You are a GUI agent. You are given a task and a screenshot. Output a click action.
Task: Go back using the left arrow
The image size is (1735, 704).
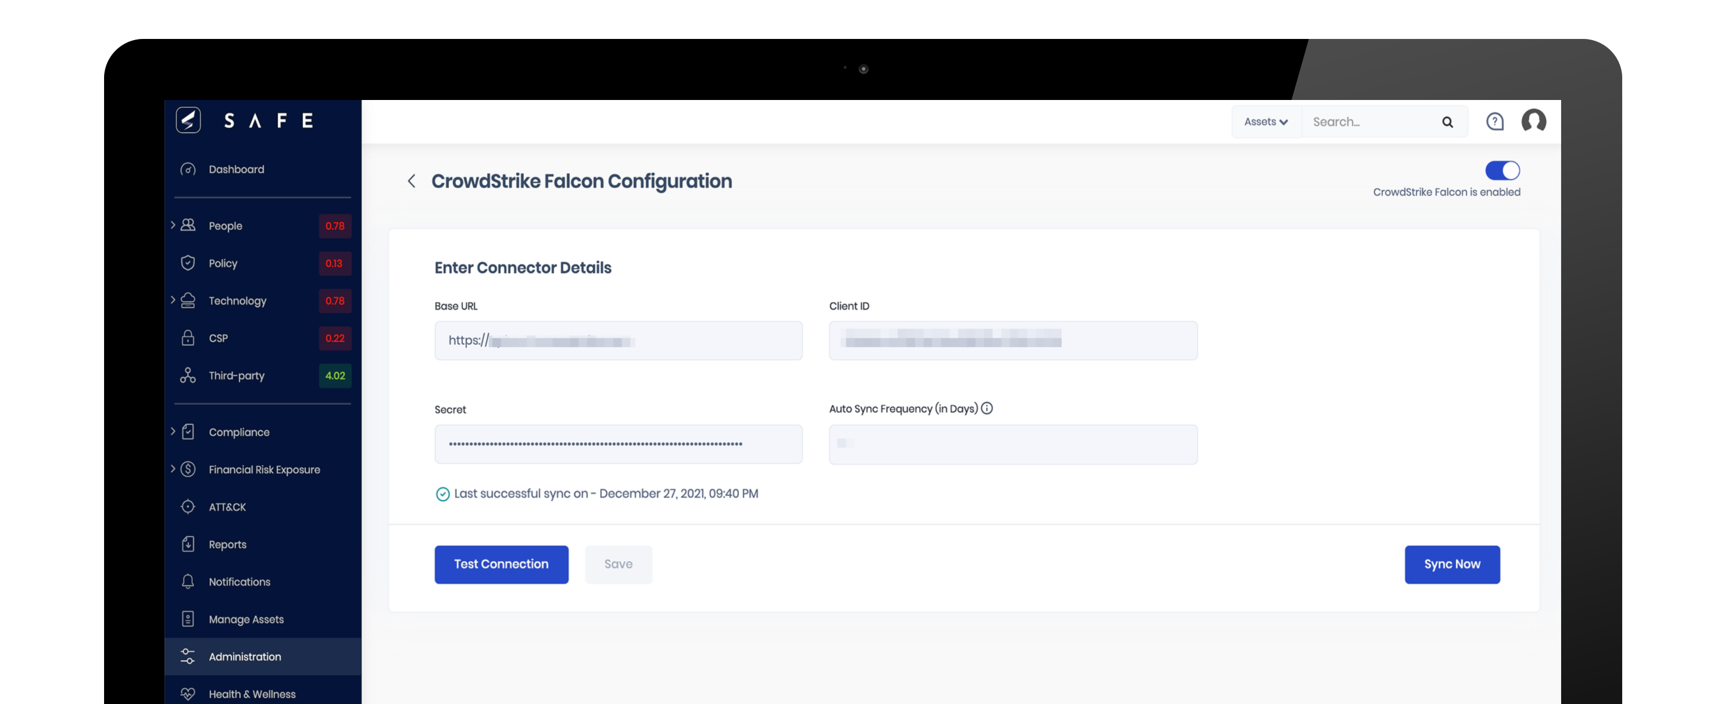point(412,181)
